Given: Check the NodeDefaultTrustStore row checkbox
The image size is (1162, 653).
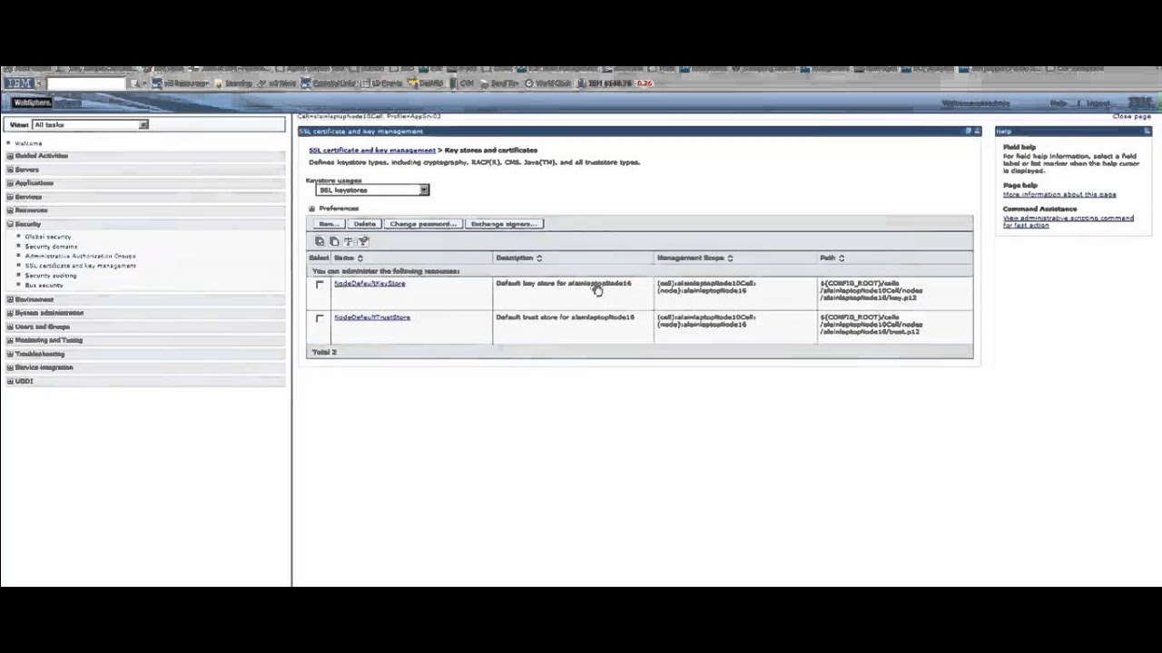Looking at the screenshot, I should (320, 318).
